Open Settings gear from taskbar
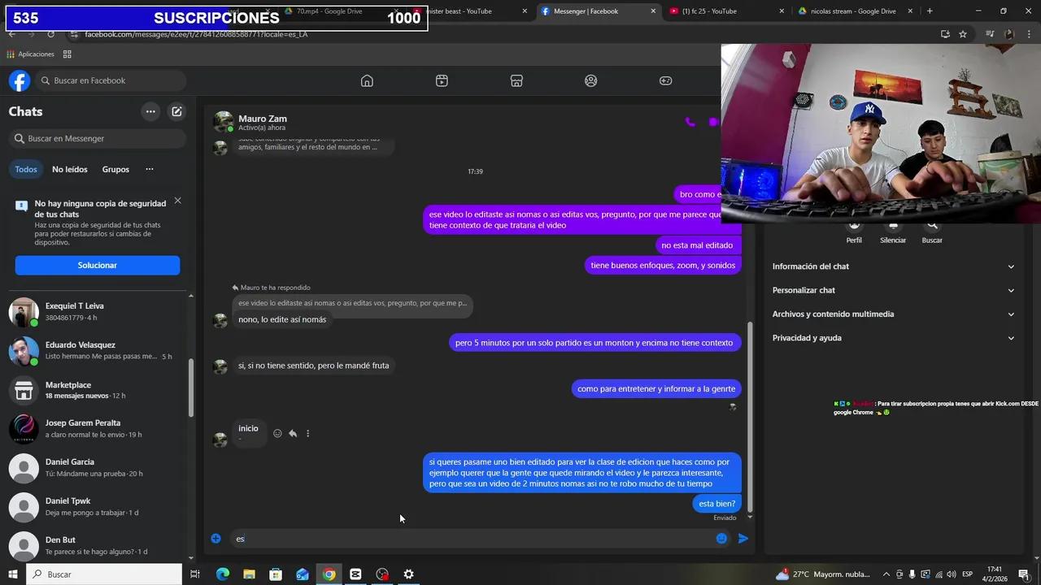Viewport: 1041px width, 585px height. [408, 574]
